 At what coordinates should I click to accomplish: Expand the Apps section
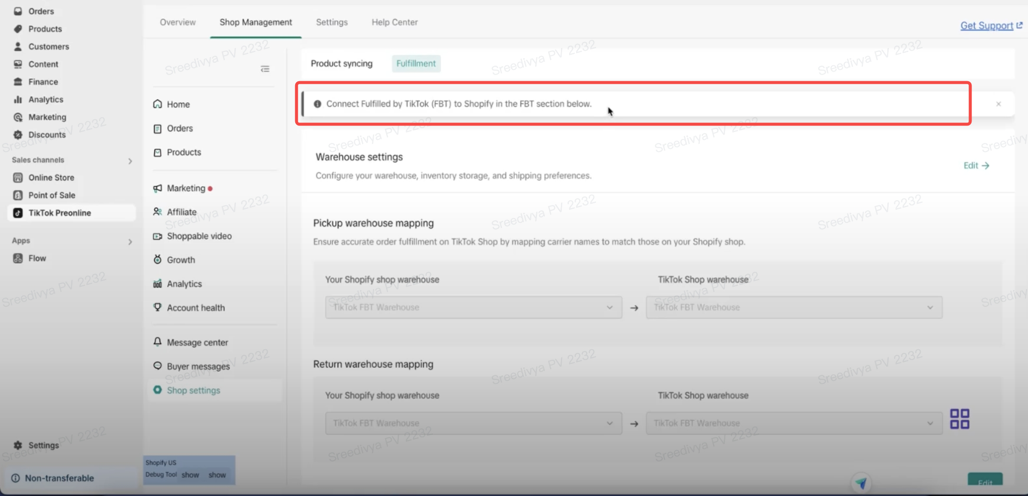tap(130, 241)
